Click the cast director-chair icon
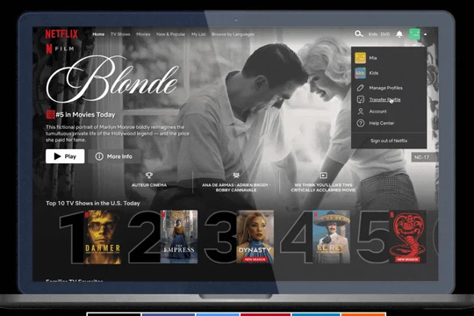Image resolution: width=474 pixels, height=316 pixels. pyautogui.click(x=236, y=175)
